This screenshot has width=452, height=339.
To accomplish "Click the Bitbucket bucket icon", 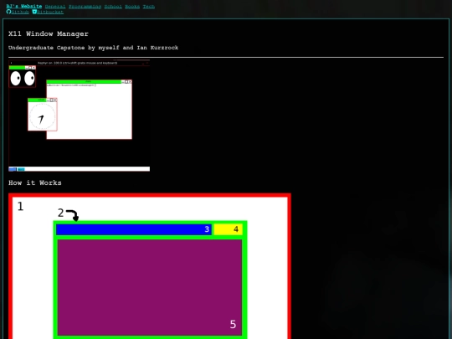I will point(34,12).
